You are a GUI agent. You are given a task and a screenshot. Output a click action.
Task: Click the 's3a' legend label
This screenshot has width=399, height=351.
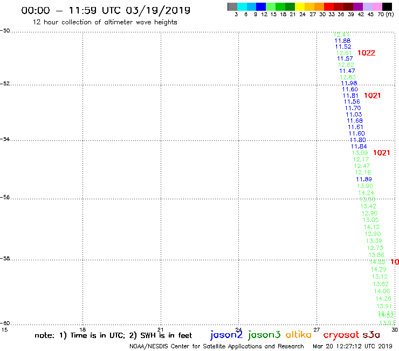[x=371, y=335]
